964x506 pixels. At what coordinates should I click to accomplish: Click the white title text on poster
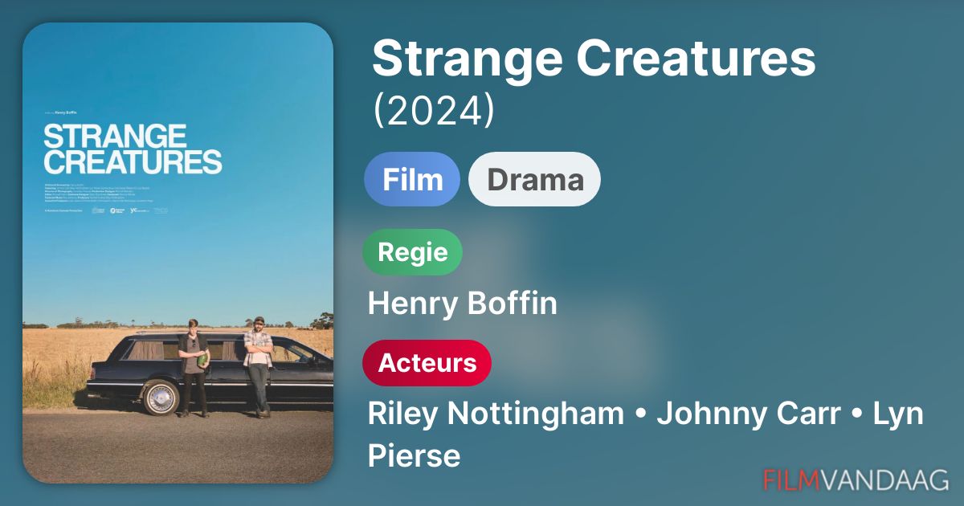tap(133, 149)
